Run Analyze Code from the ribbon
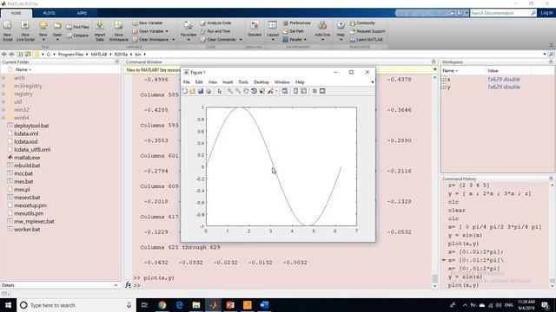This screenshot has width=556, height=312. 216,23
